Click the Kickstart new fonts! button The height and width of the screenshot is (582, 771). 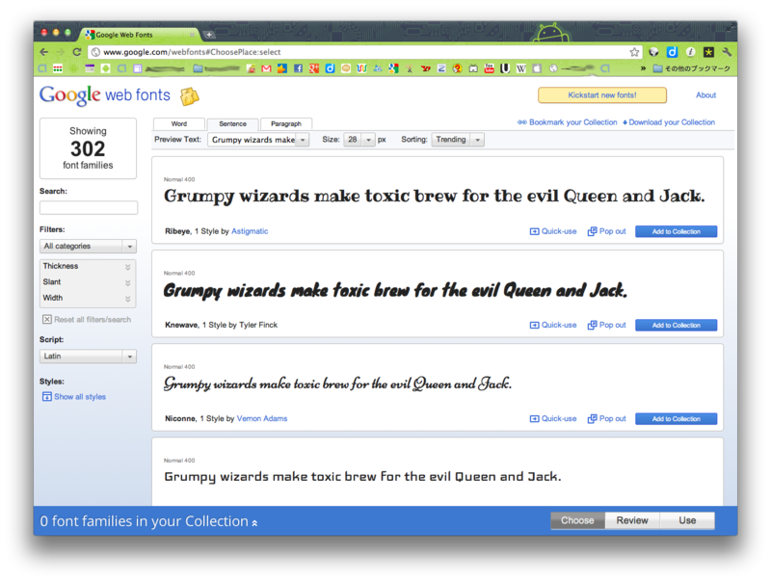point(602,95)
